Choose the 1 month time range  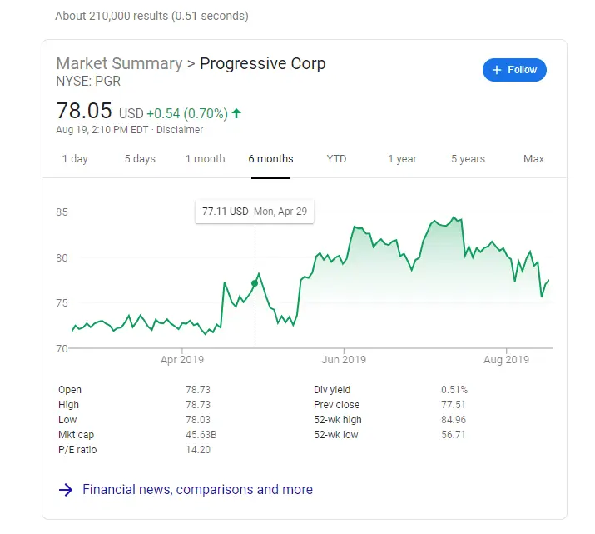(x=205, y=159)
